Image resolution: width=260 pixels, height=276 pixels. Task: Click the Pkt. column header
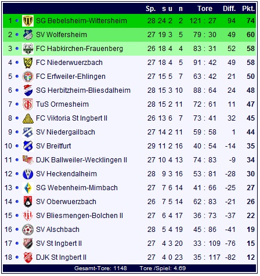tap(248, 9)
